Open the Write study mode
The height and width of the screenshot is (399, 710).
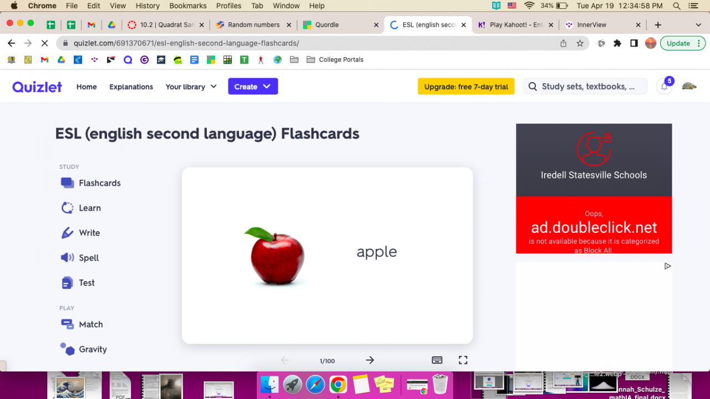[x=80, y=233]
